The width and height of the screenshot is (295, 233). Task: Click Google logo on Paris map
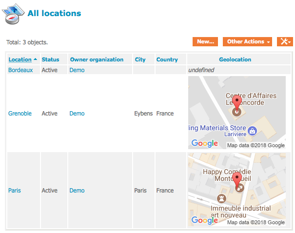coord(204,220)
